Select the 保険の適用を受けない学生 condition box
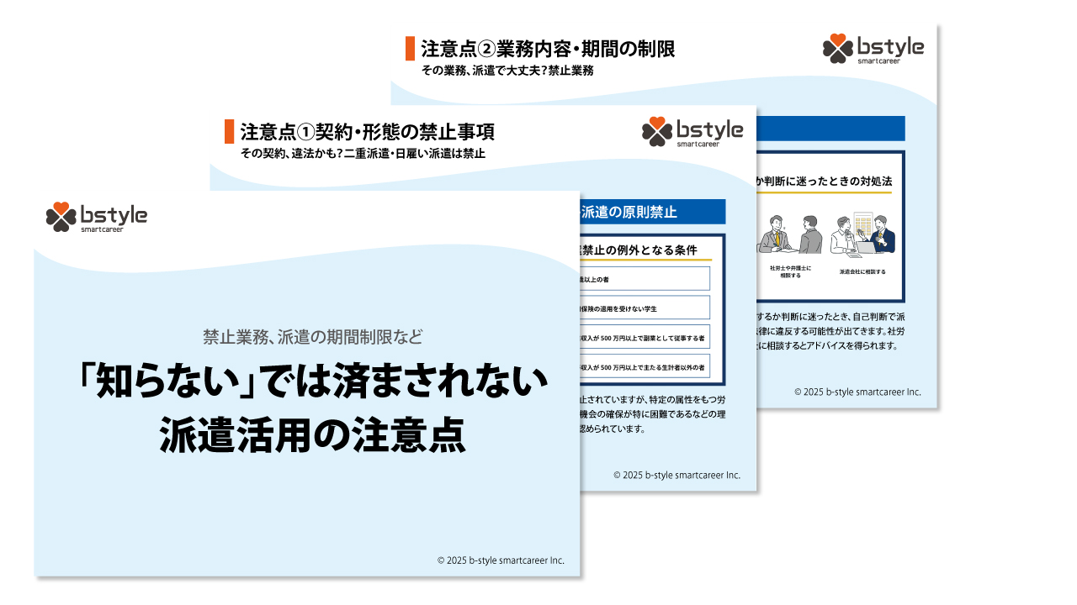The image size is (1077, 605). pos(644,308)
